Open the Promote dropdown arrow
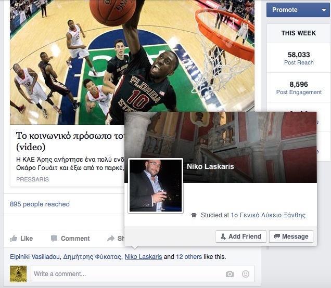Viewport: 331px width, 288px height. 324,10
